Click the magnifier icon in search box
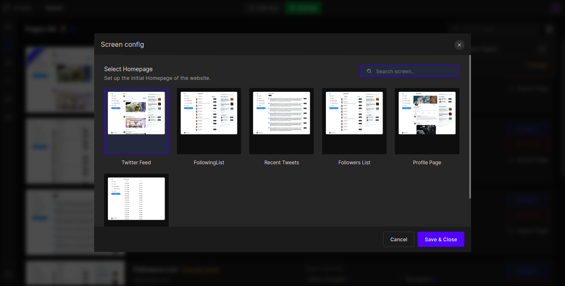Screen dimensions: 565x286 369,71
